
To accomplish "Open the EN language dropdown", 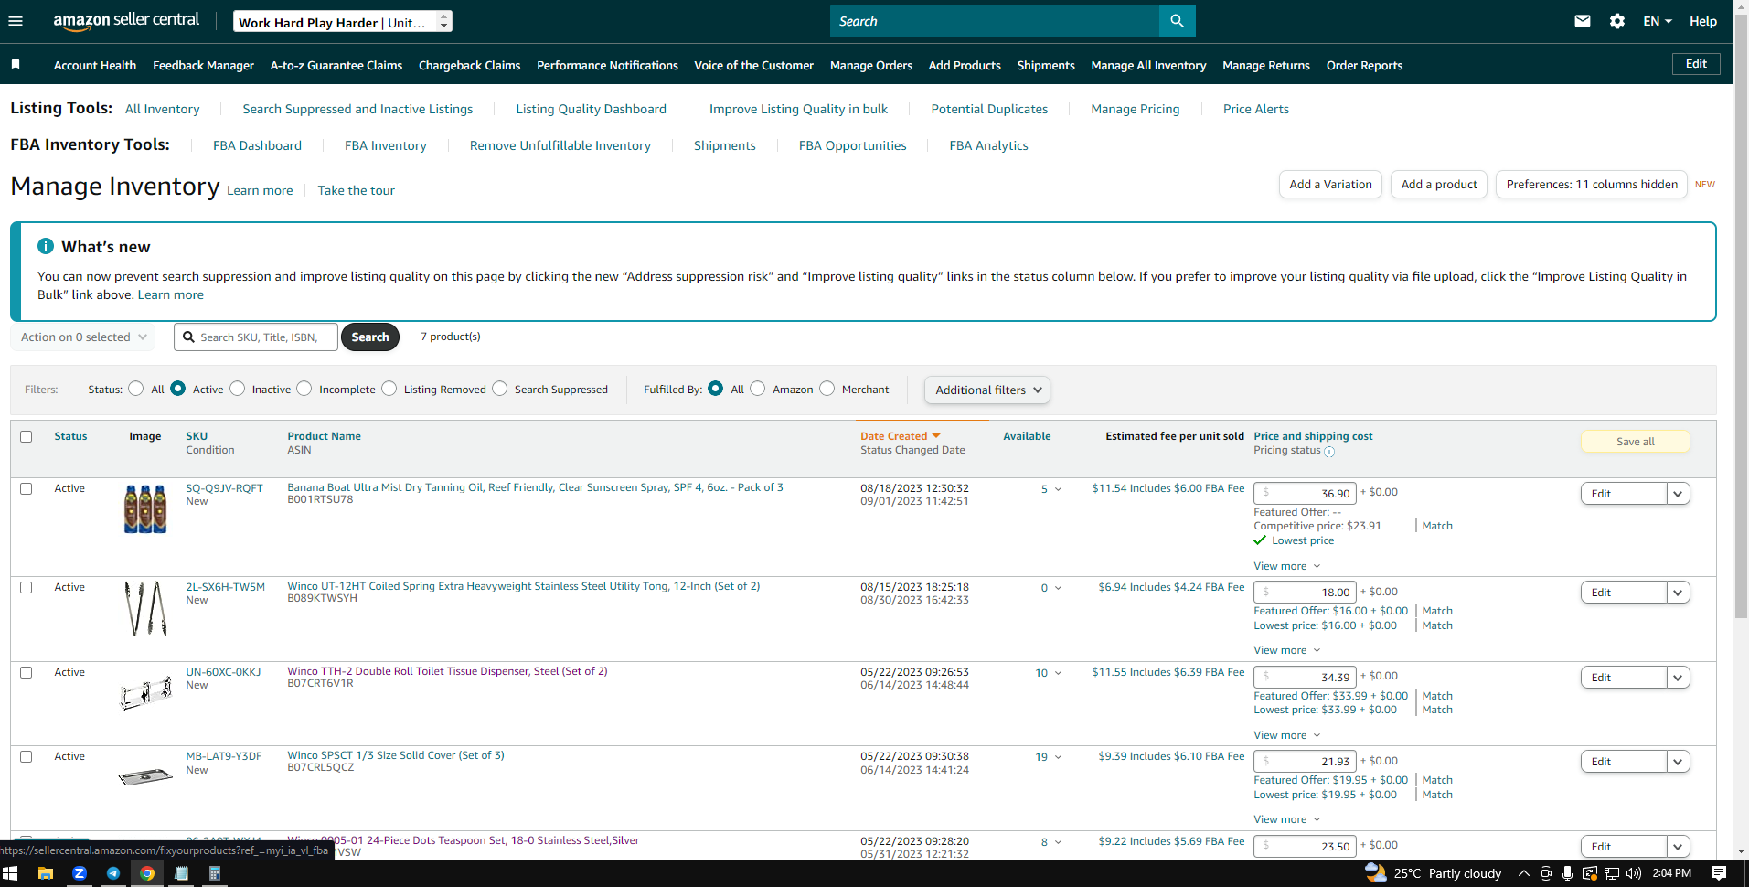I will (1658, 21).
